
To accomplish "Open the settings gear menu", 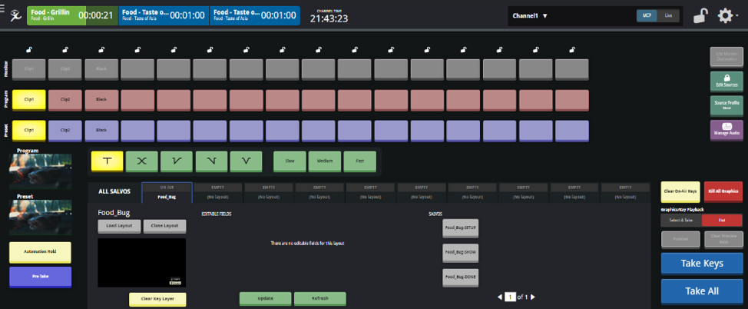I will [725, 16].
